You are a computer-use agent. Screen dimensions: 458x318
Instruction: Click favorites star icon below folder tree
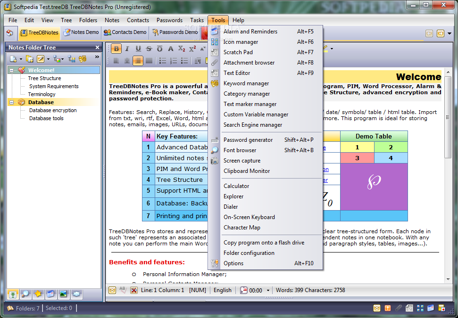pyautogui.click(x=38, y=294)
